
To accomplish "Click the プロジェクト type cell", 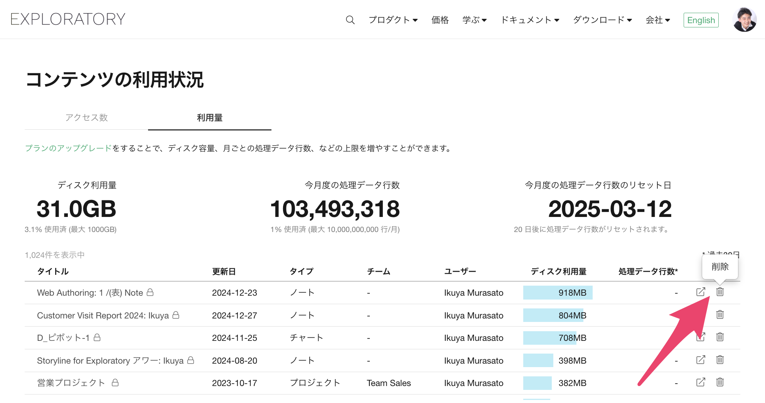I will pos(315,383).
